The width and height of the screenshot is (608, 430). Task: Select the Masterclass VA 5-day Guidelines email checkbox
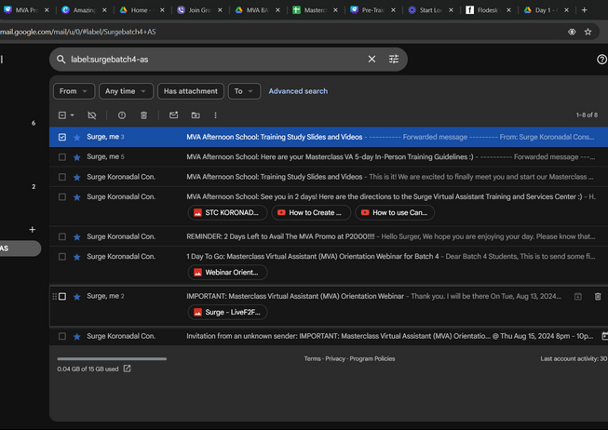pos(62,157)
